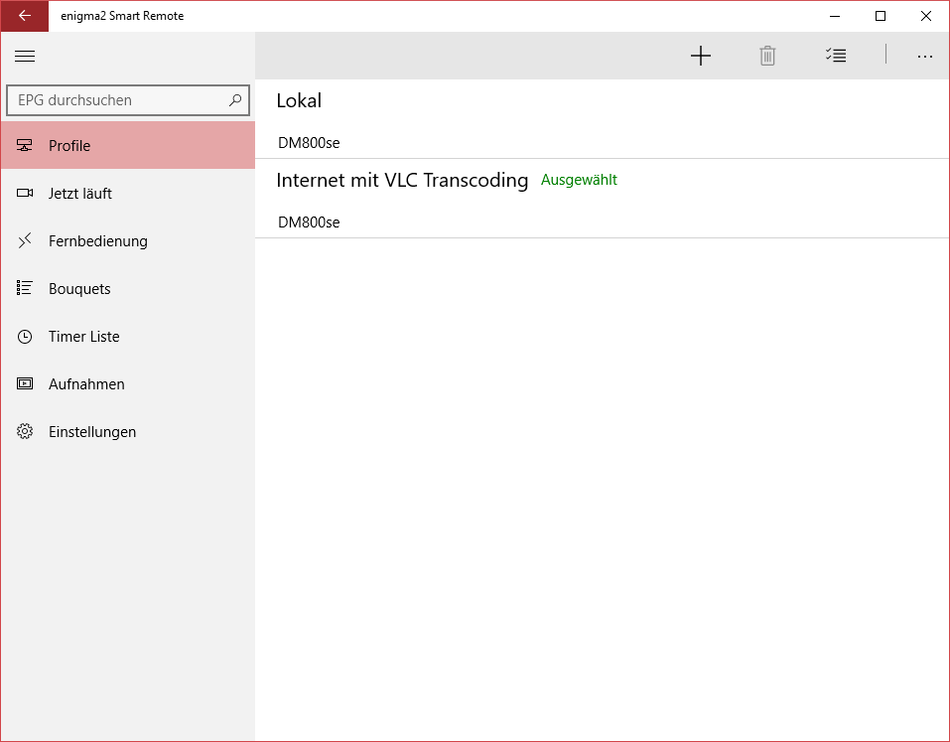950x742 pixels.
Task: Click DM800se under Internet mit VLC Transcoding
Action: pos(308,222)
